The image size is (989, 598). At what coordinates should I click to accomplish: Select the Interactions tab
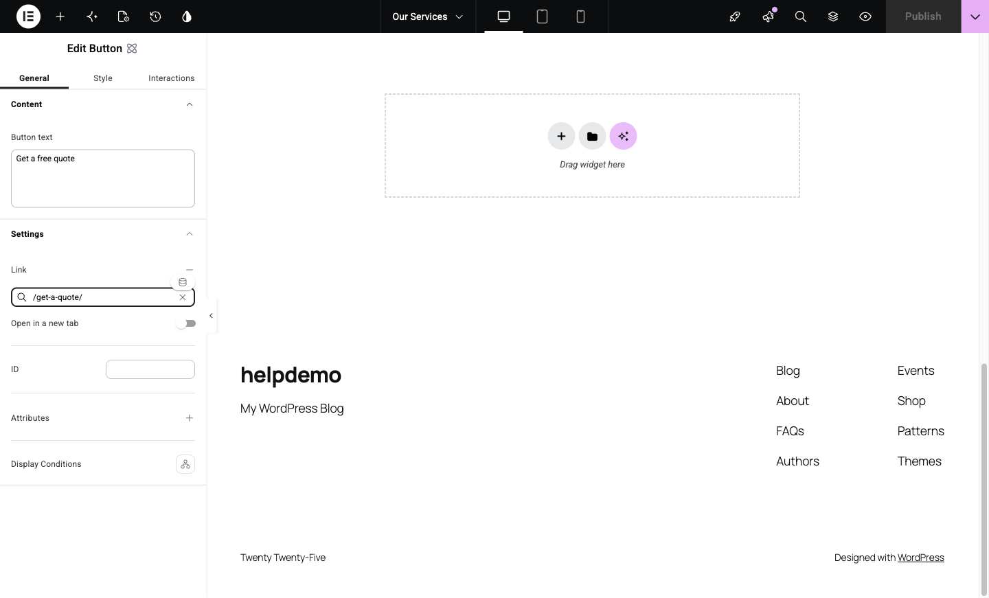pyautogui.click(x=172, y=78)
